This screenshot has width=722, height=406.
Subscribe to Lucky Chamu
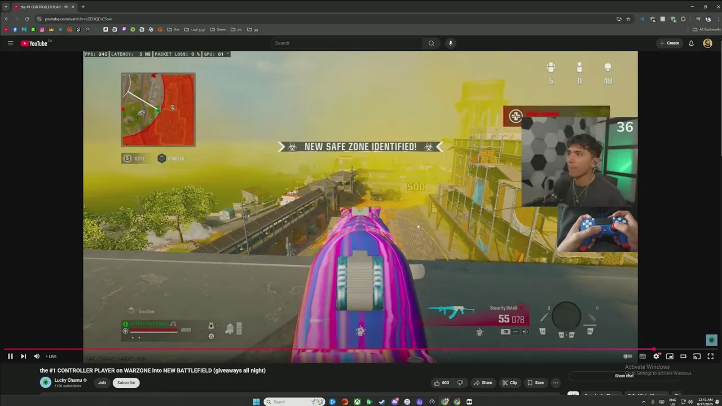(x=126, y=382)
